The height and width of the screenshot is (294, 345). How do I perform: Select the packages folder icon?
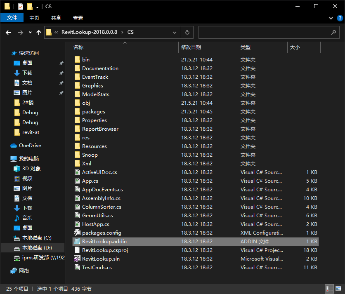click(x=77, y=111)
